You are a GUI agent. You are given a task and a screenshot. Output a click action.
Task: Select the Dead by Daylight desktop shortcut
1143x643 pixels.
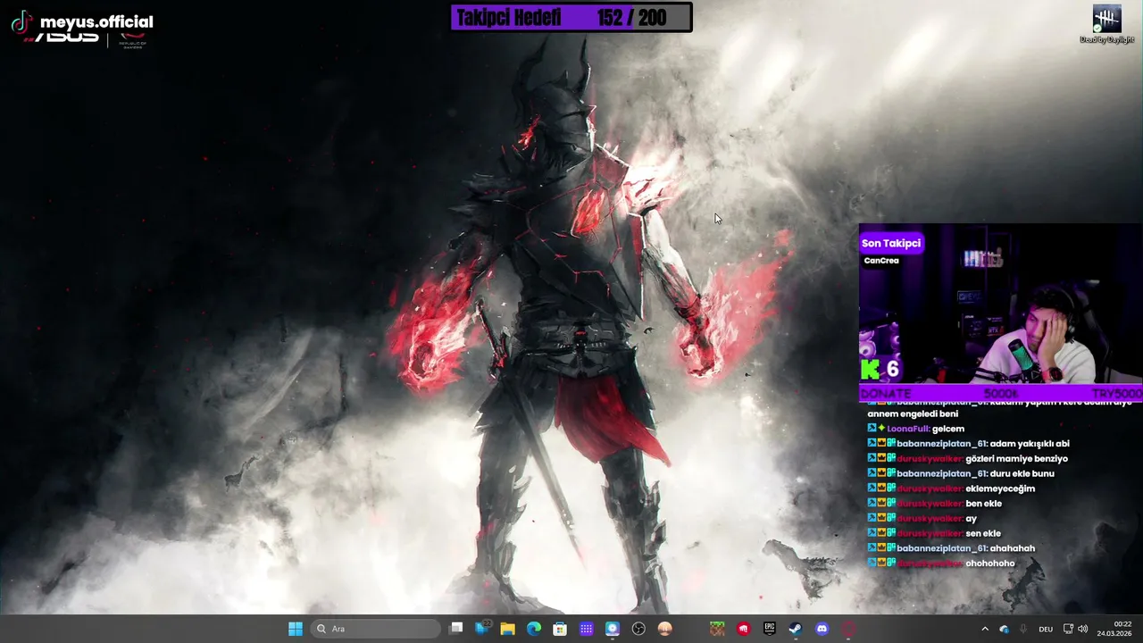1107,24
